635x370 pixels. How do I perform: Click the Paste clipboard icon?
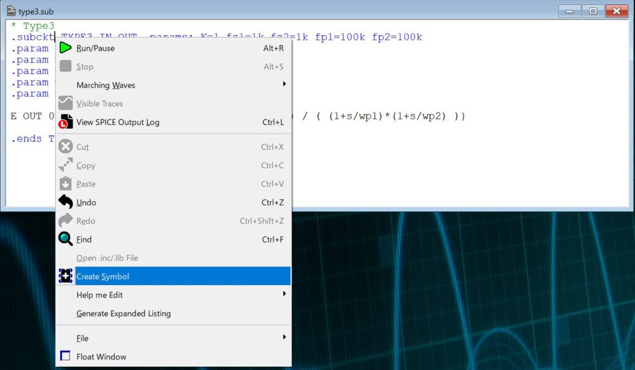point(66,184)
